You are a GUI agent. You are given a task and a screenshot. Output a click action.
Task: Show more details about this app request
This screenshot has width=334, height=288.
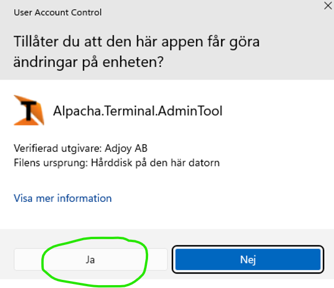coord(62,198)
